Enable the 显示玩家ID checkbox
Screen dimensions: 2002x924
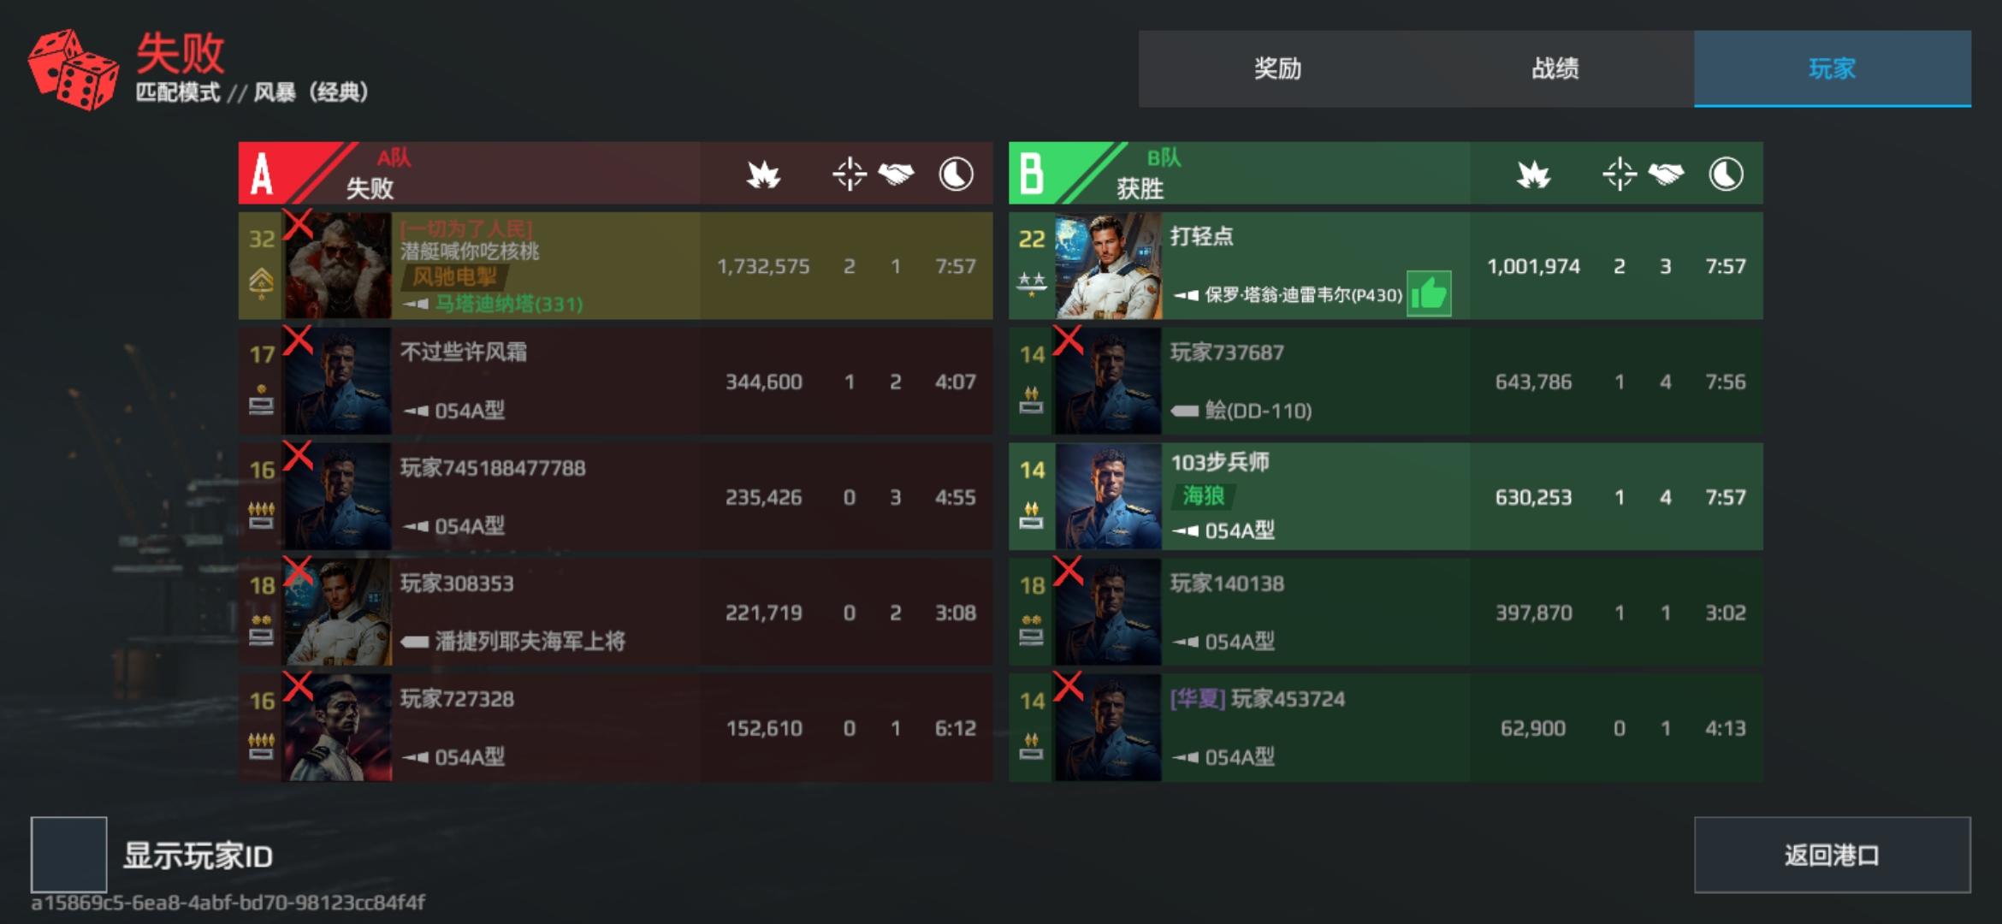point(69,855)
